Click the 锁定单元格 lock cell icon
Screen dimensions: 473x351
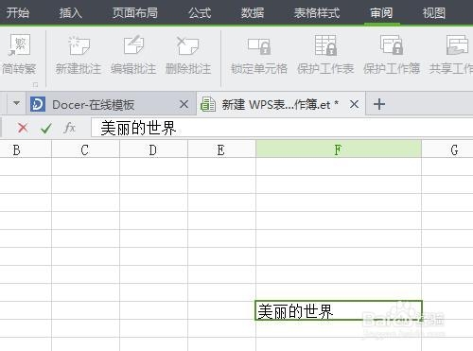pyautogui.click(x=259, y=46)
